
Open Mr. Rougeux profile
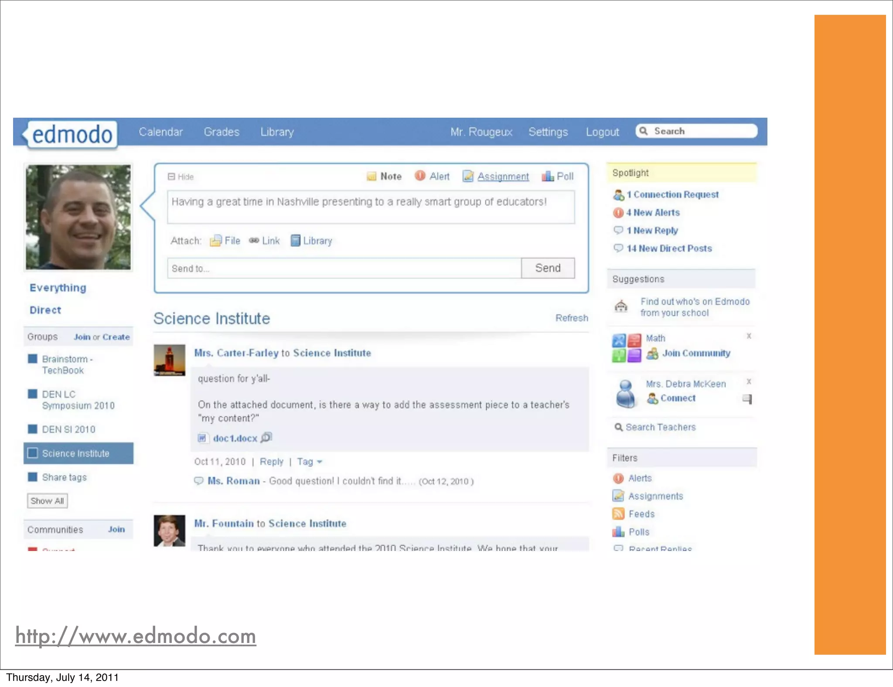coord(481,132)
